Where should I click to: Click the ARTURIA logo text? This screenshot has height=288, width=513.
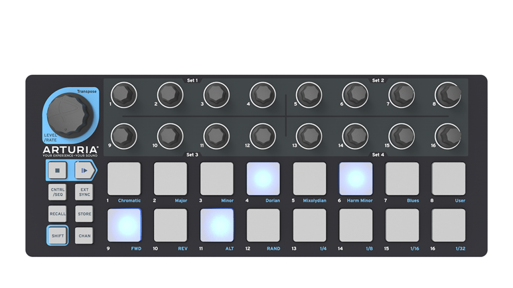(71, 149)
